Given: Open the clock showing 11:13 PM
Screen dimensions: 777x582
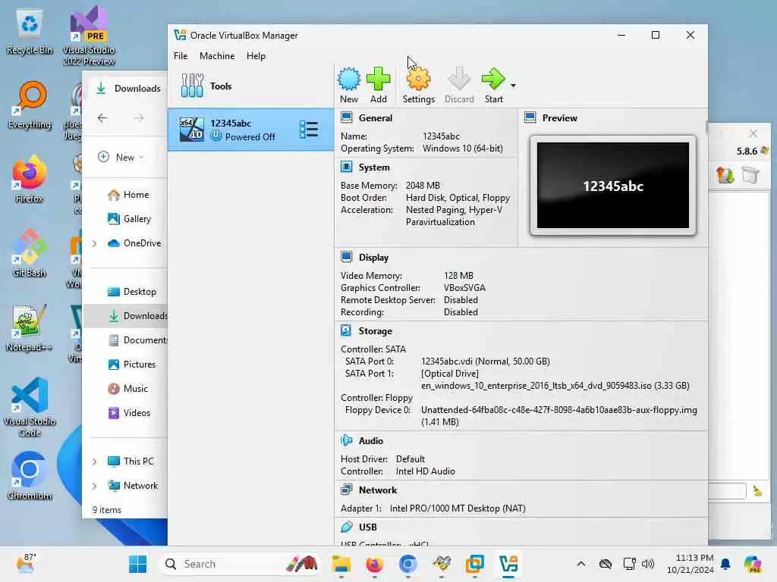Looking at the screenshot, I should 690,564.
